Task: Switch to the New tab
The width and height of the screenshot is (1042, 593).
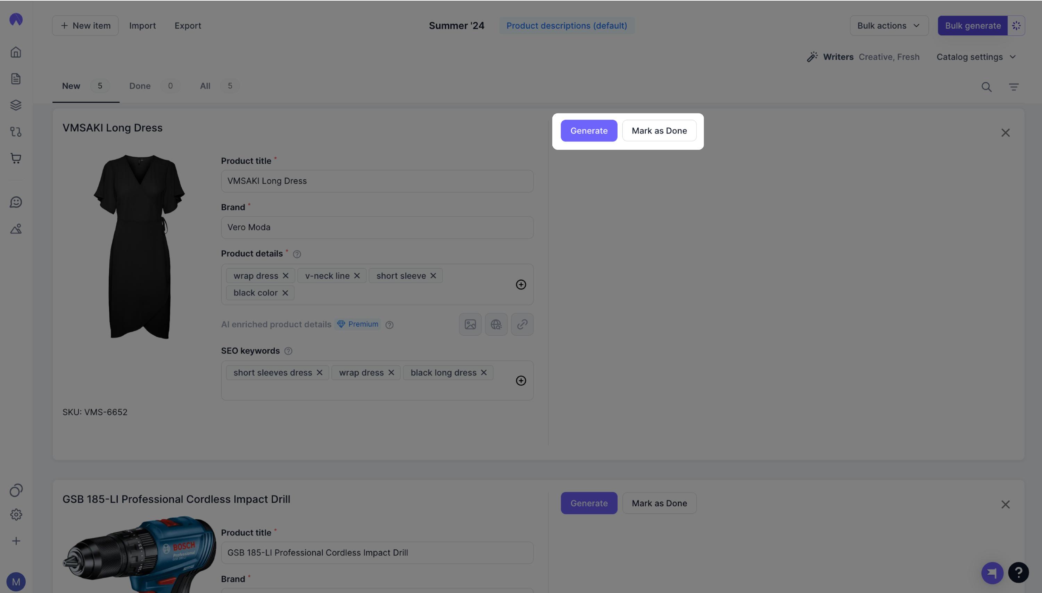Action: (86, 86)
